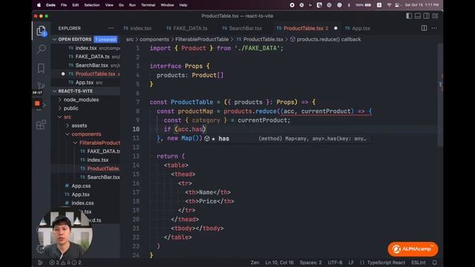Customize layout from title bar icon
The height and width of the screenshot is (267, 475).
tap(435, 16)
